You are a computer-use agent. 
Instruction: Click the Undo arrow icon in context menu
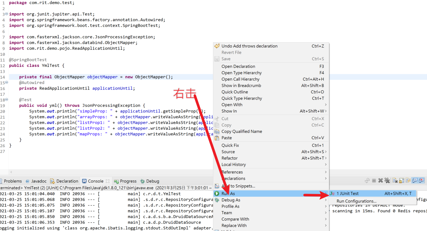(x=217, y=46)
